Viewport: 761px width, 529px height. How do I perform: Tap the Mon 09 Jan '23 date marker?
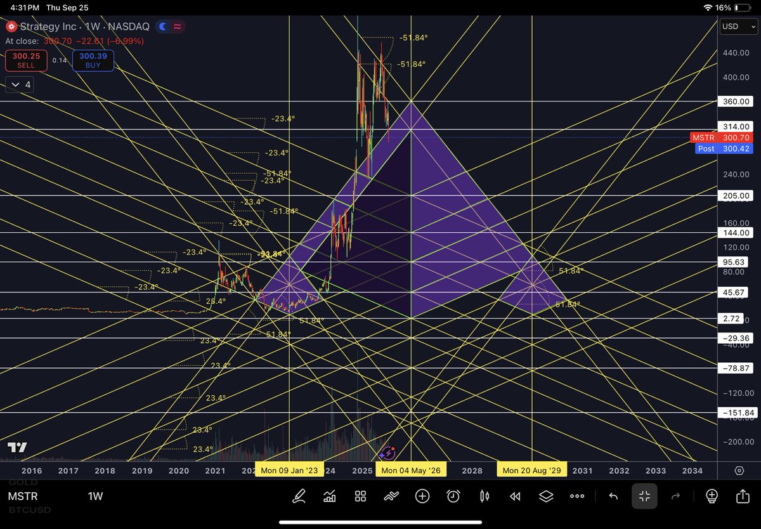coord(289,471)
